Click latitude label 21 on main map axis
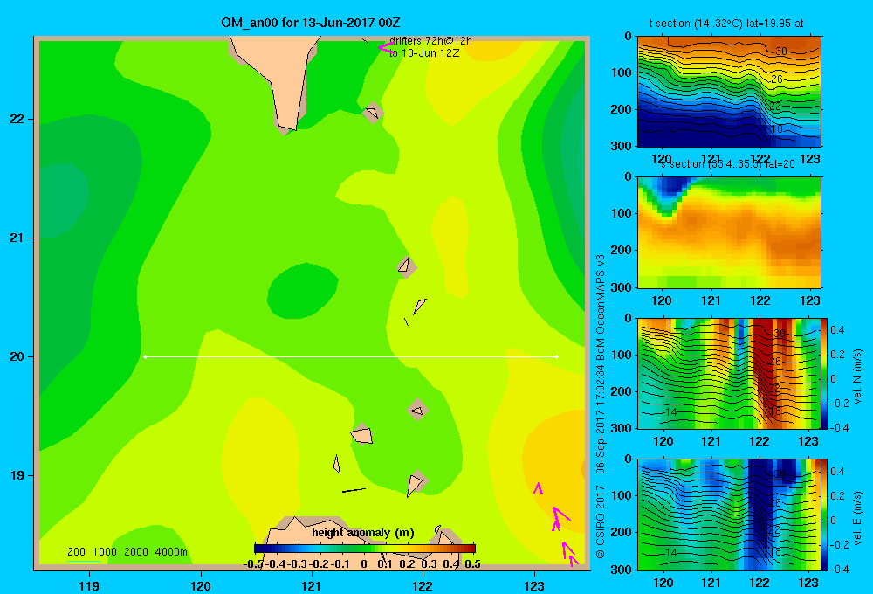 coord(17,238)
